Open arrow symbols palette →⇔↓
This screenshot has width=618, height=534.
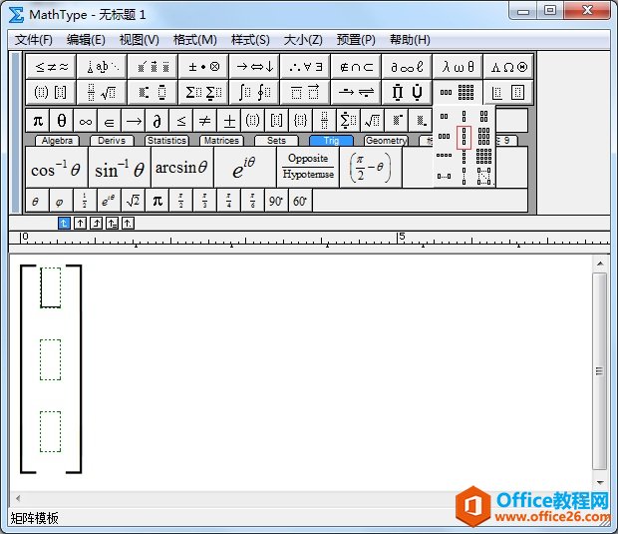point(254,67)
